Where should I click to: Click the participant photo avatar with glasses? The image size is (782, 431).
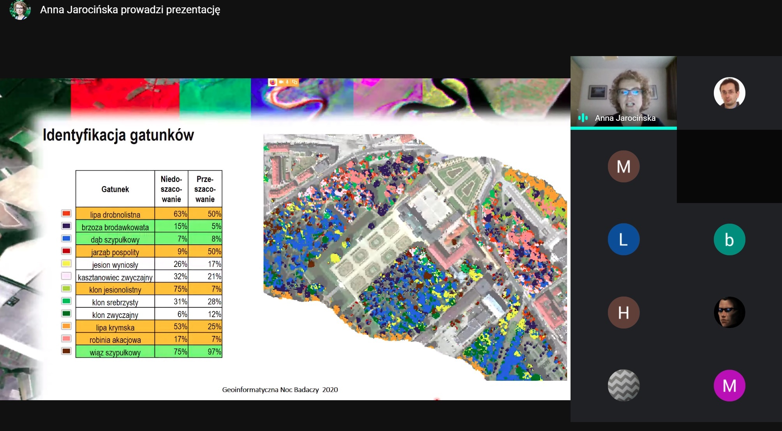pos(729,93)
